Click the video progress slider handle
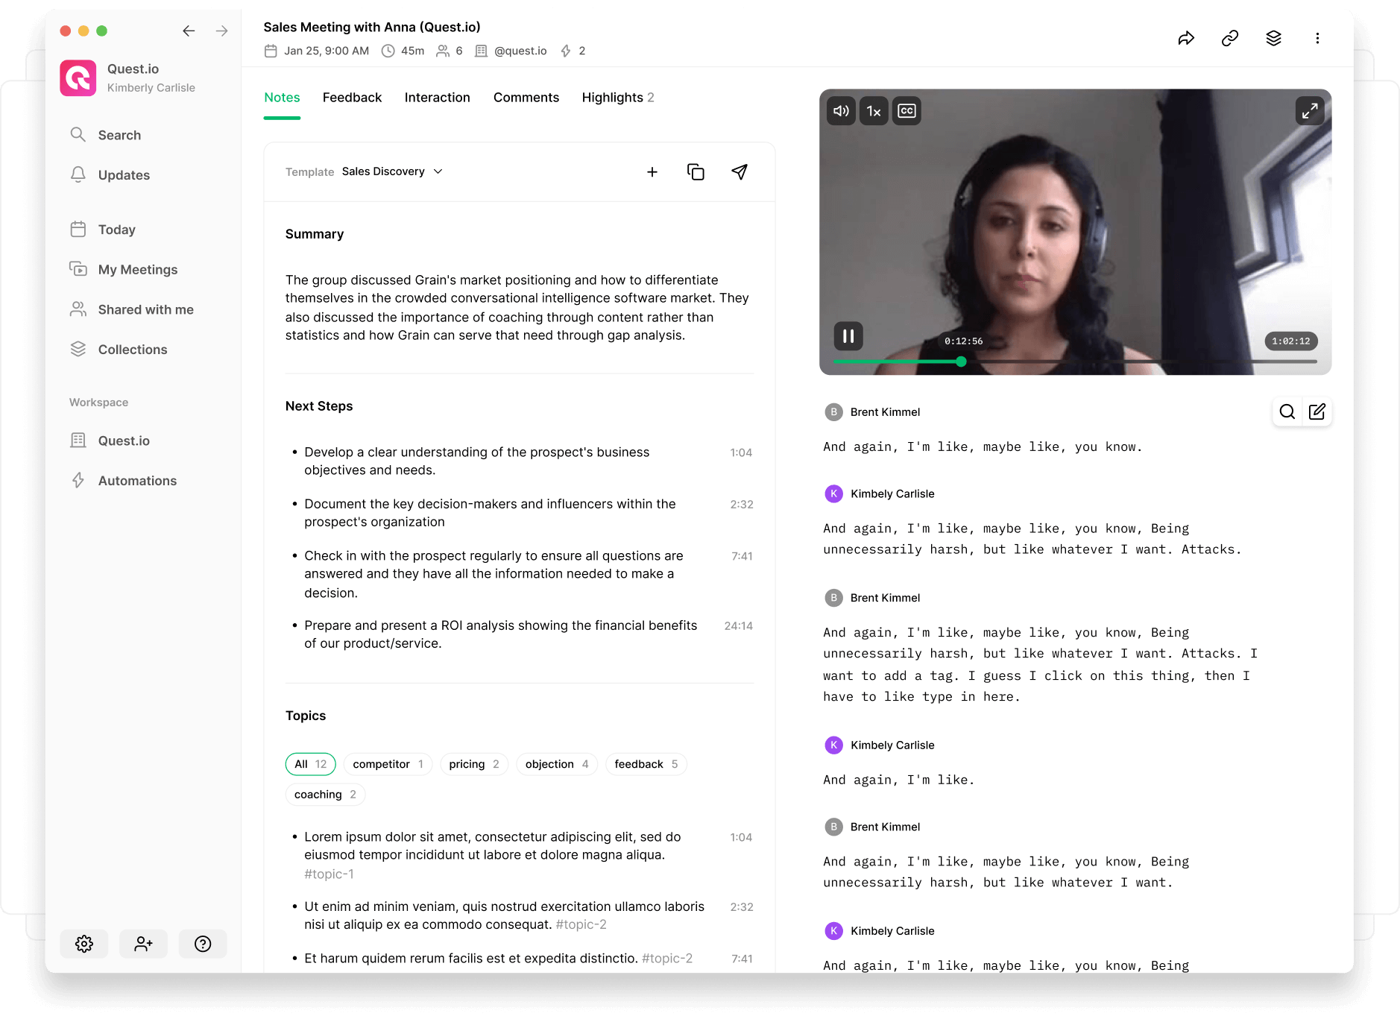1400x1019 pixels. coord(961,362)
